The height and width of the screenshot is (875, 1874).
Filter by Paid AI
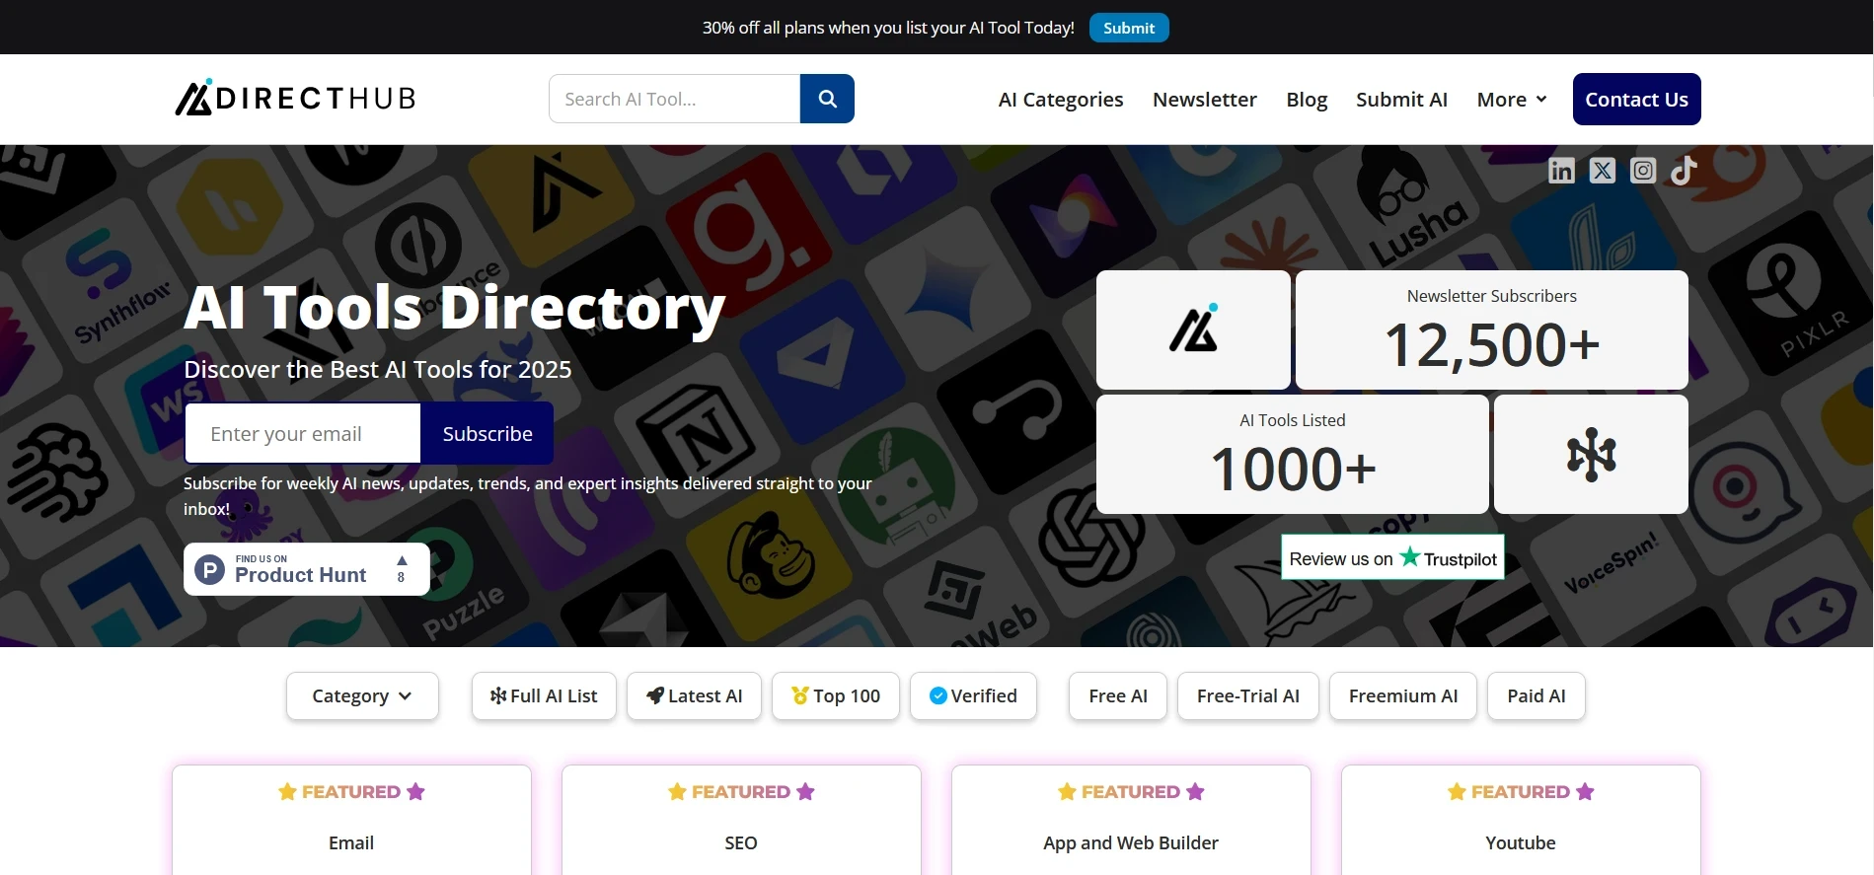[1537, 696]
